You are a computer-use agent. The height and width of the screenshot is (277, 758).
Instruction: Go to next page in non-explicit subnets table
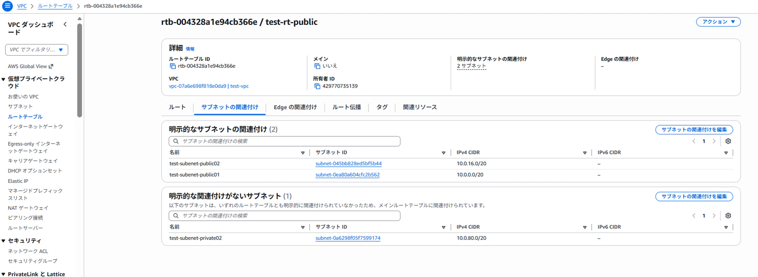click(x=714, y=216)
